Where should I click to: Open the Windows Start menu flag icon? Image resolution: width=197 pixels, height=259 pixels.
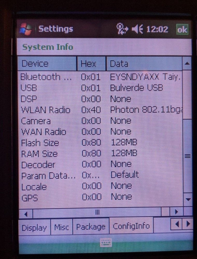click(25, 29)
